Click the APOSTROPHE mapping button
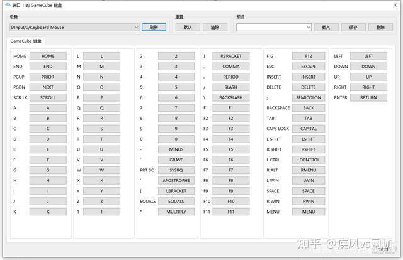The height and width of the screenshot is (260, 403). pos(176,181)
